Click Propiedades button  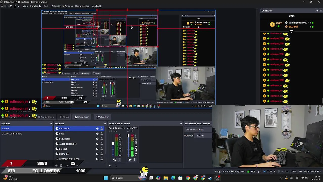coord(46,117)
